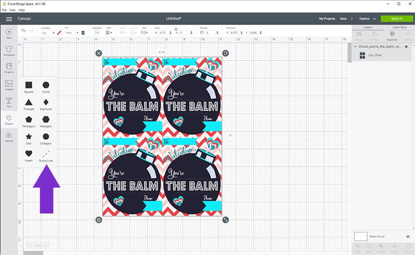Image resolution: width=415 pixels, height=255 pixels.
Task: Open the Edit dropdown in toolbar
Action: click(108, 33)
